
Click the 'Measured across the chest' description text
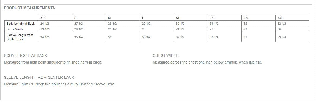tap(207, 62)
